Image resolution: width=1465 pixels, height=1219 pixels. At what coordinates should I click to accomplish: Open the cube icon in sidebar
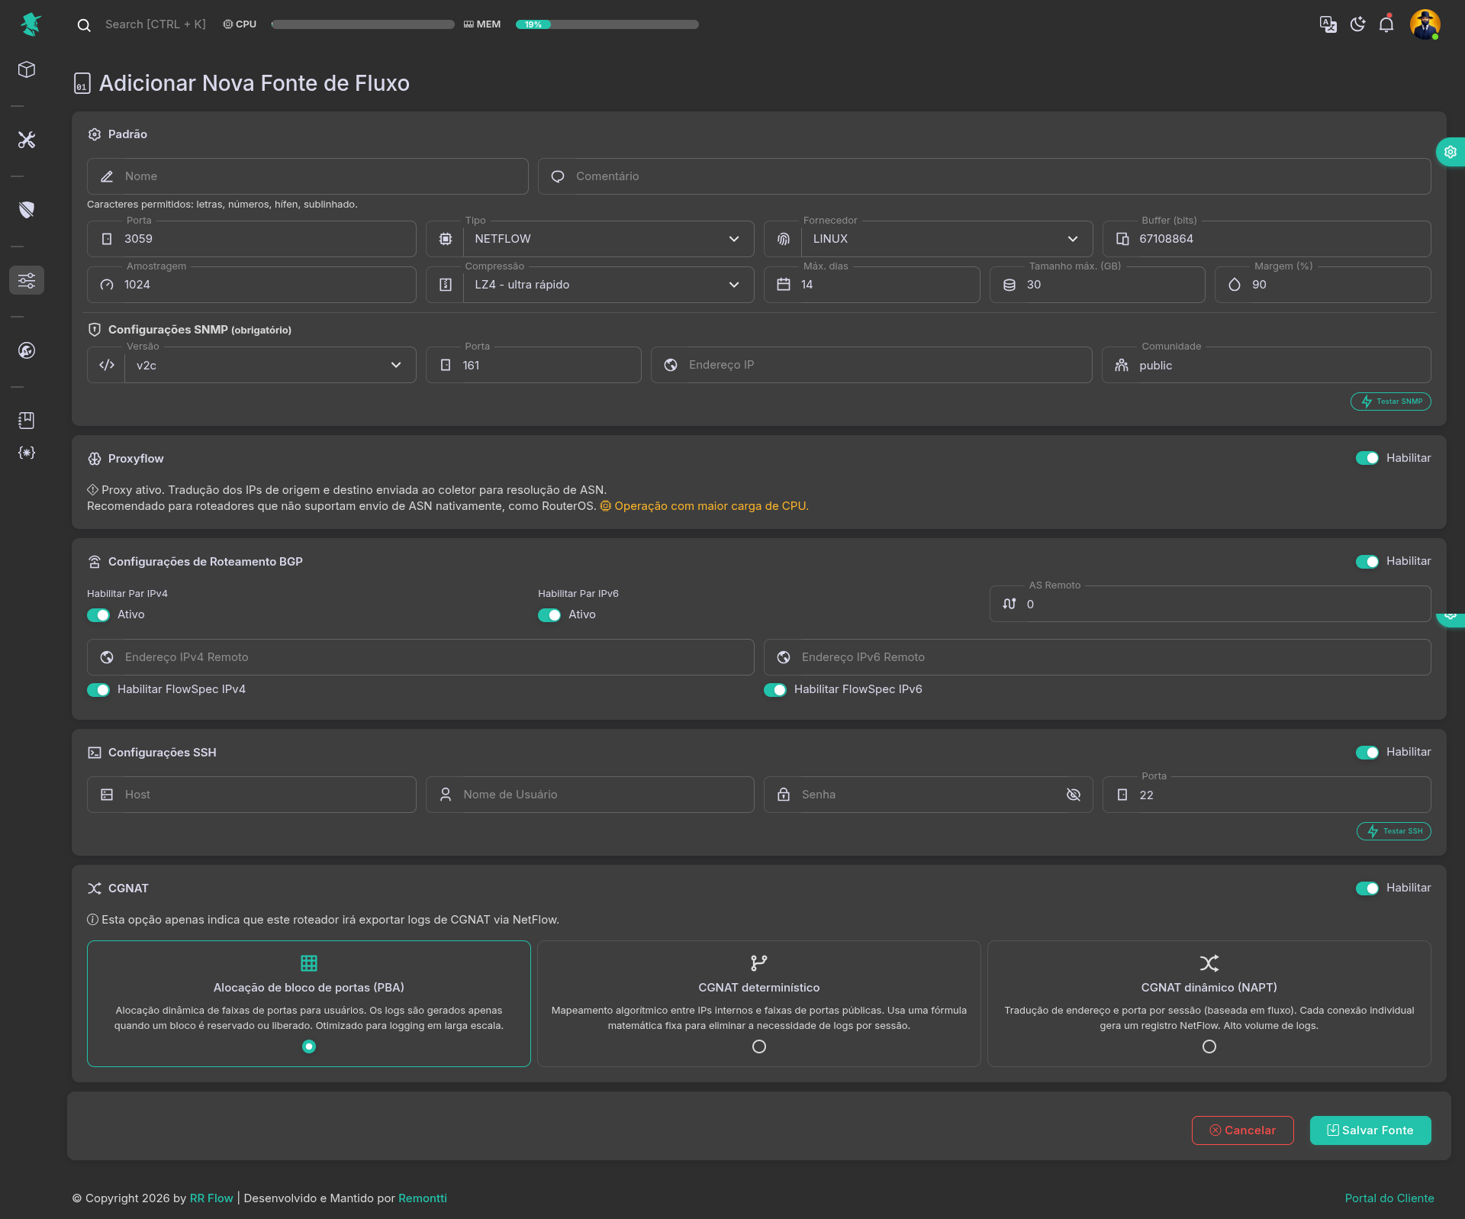(27, 69)
